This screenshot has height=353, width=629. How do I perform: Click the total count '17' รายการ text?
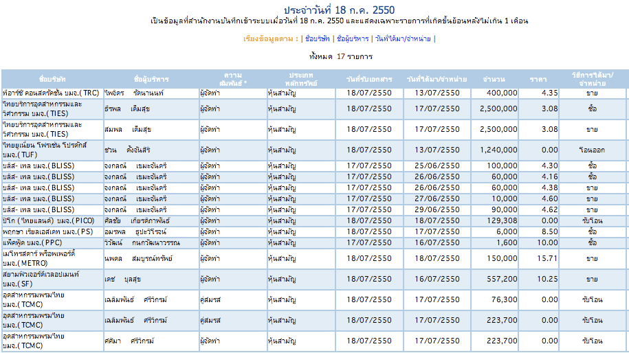coord(340,56)
